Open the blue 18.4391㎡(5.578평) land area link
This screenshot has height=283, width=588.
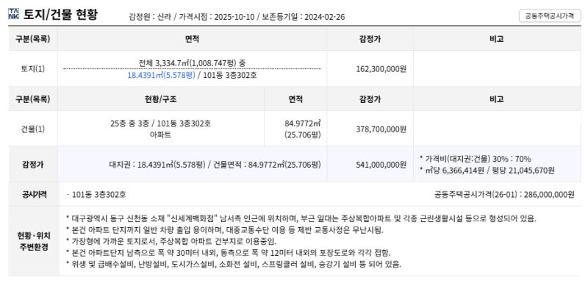tap(161, 75)
